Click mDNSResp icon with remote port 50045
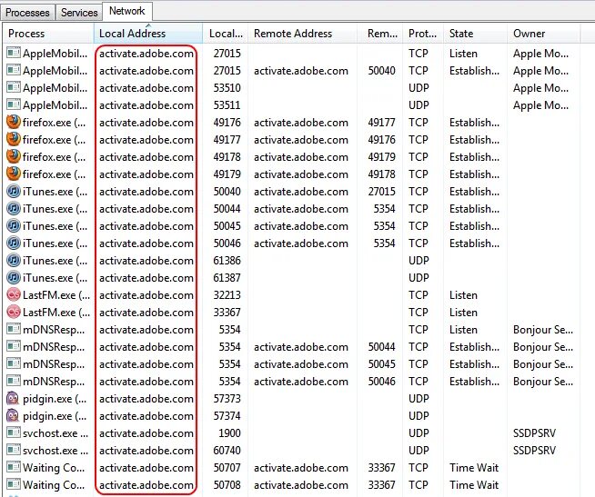595x497 pixels. pyautogui.click(x=14, y=363)
